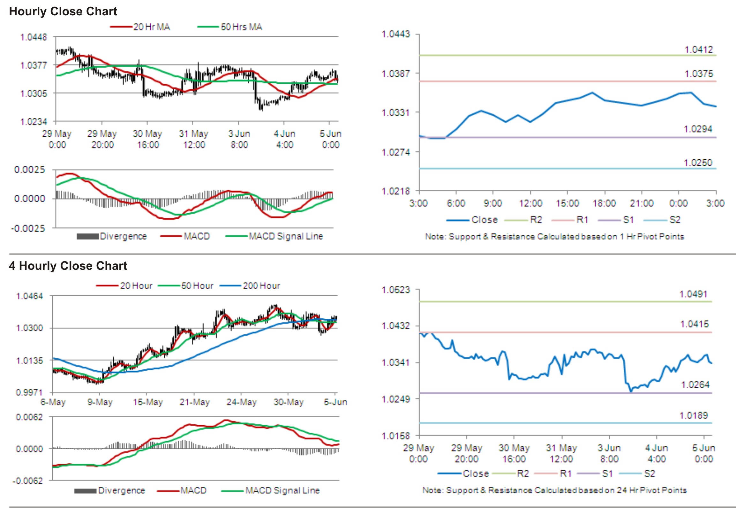Screen dimensions: 736x508
Task: Select the "20 Hr MA" legend label
Action: coord(152,27)
